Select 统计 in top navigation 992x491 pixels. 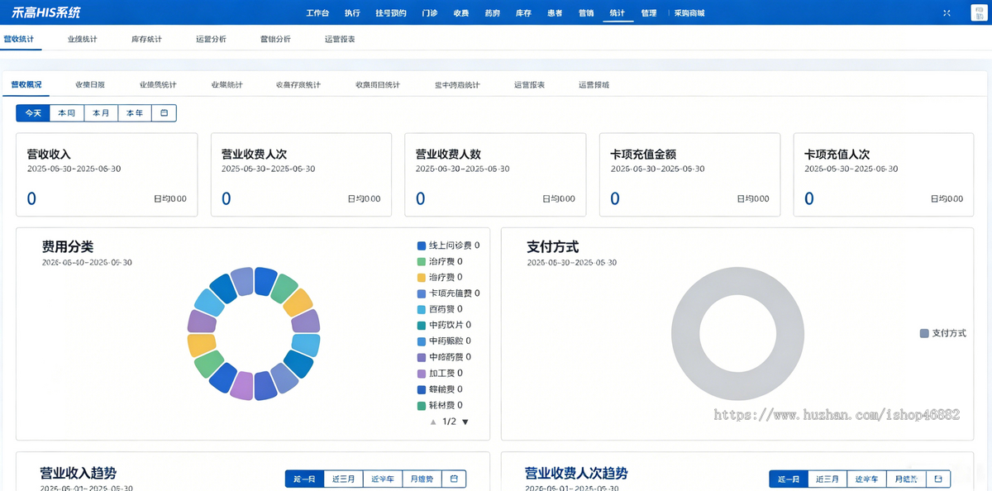pos(618,13)
